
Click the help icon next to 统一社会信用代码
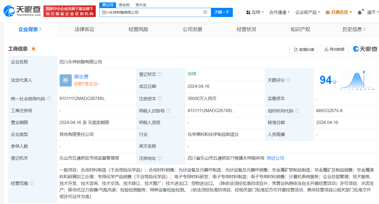click(x=49, y=99)
